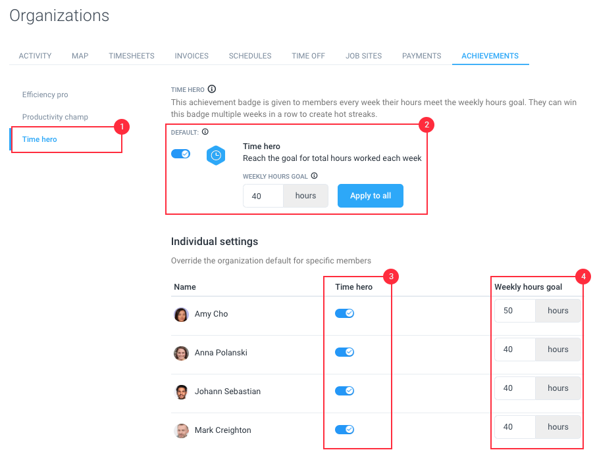Viewport: 595px width, 450px height.
Task: Click the Apply to all button
Action: 371,196
